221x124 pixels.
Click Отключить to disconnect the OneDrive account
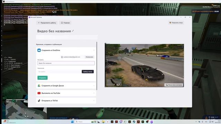coord(89,57)
